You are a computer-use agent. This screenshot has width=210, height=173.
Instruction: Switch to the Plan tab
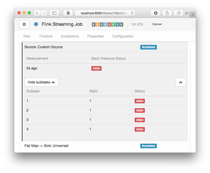coord(27,36)
